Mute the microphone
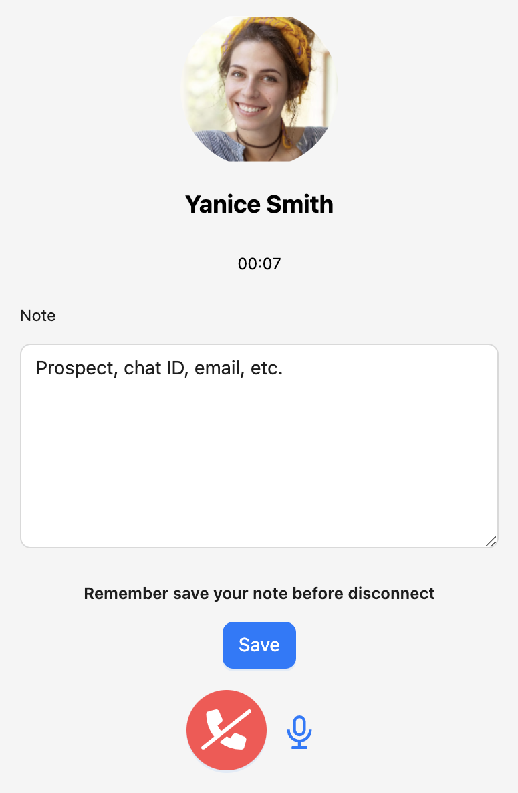The width and height of the screenshot is (518, 793). pos(299,731)
